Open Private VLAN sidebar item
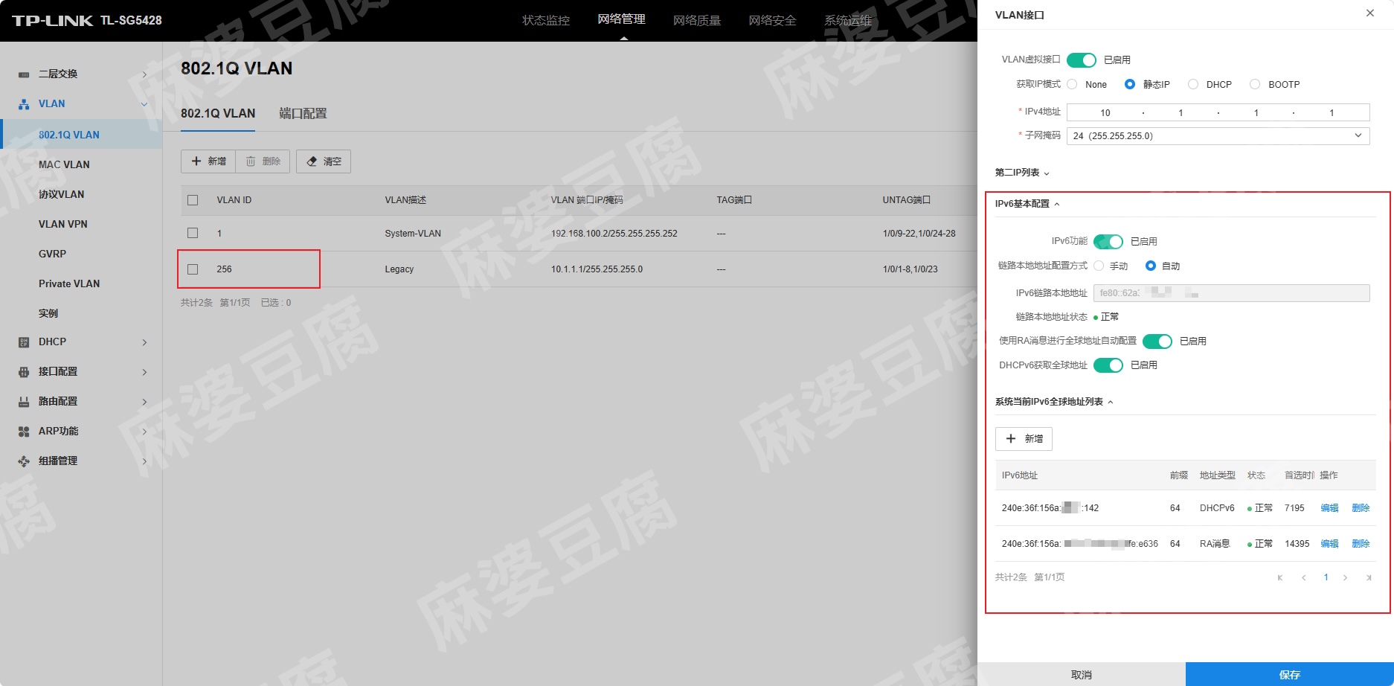 click(69, 283)
